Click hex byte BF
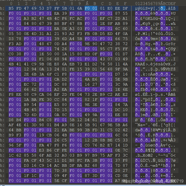Screen dimensions: 186x186 click(64, 24)
